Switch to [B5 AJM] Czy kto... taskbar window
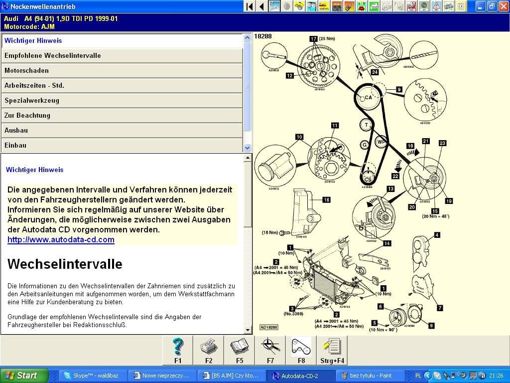510x383 pixels. [231, 376]
